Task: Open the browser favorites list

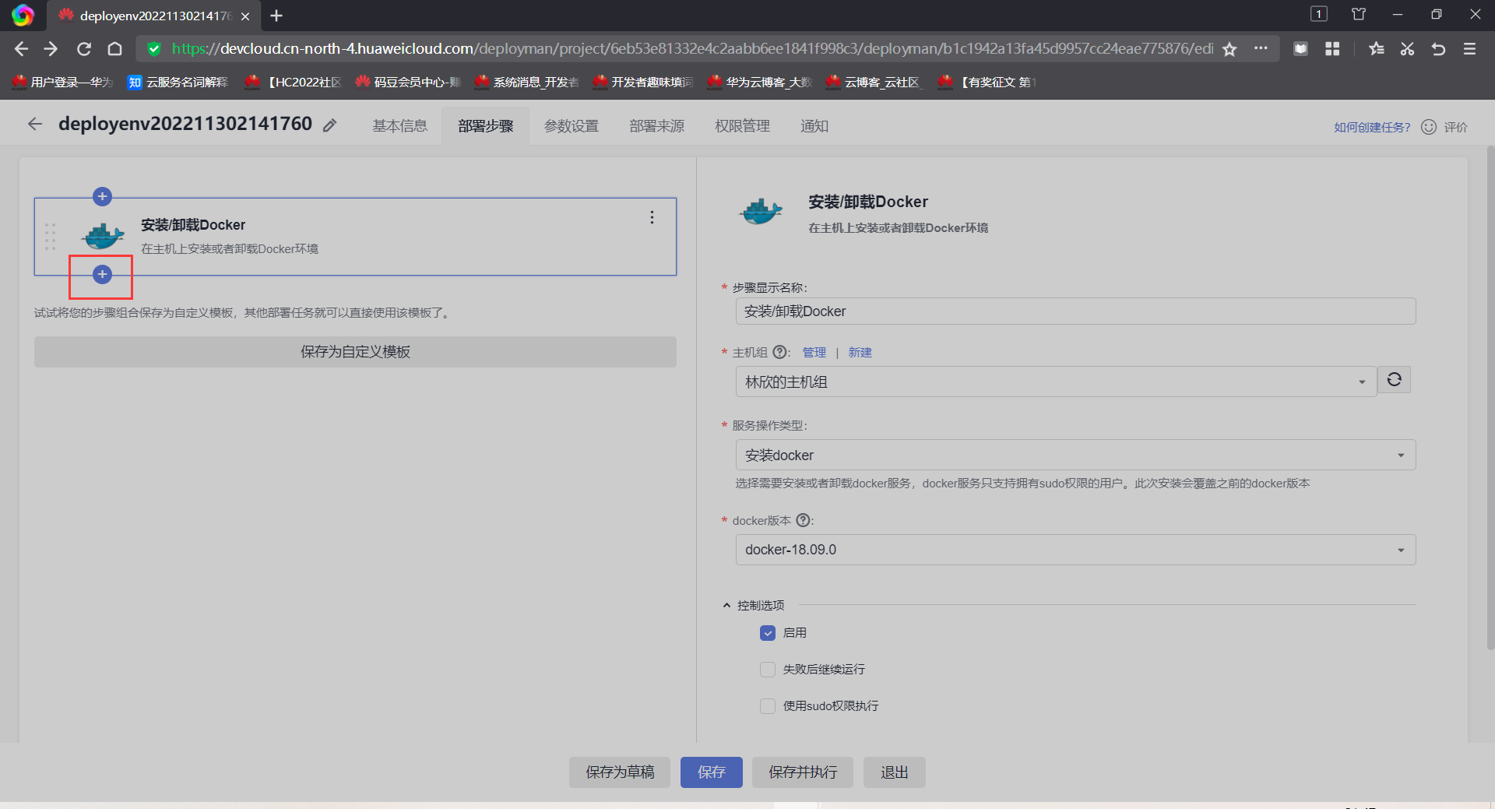Action: (x=1377, y=49)
